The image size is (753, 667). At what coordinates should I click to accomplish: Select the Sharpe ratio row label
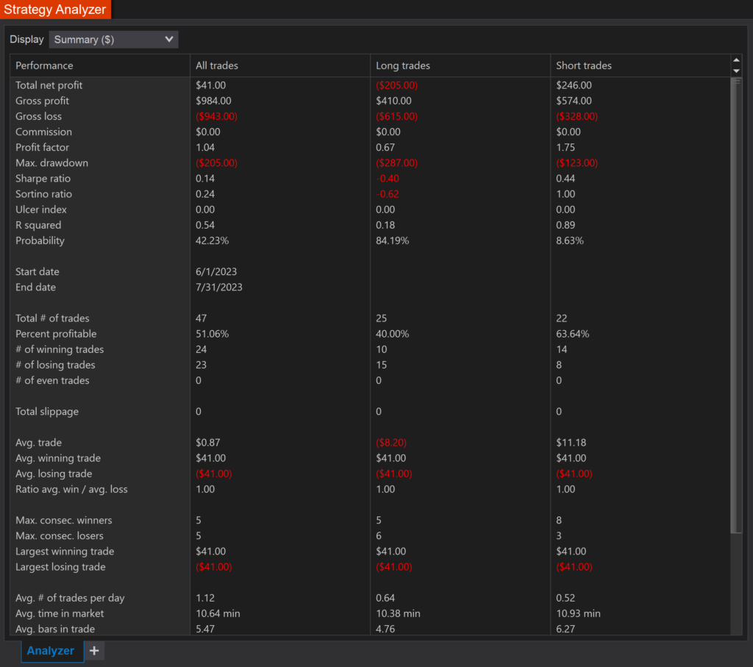click(x=43, y=179)
